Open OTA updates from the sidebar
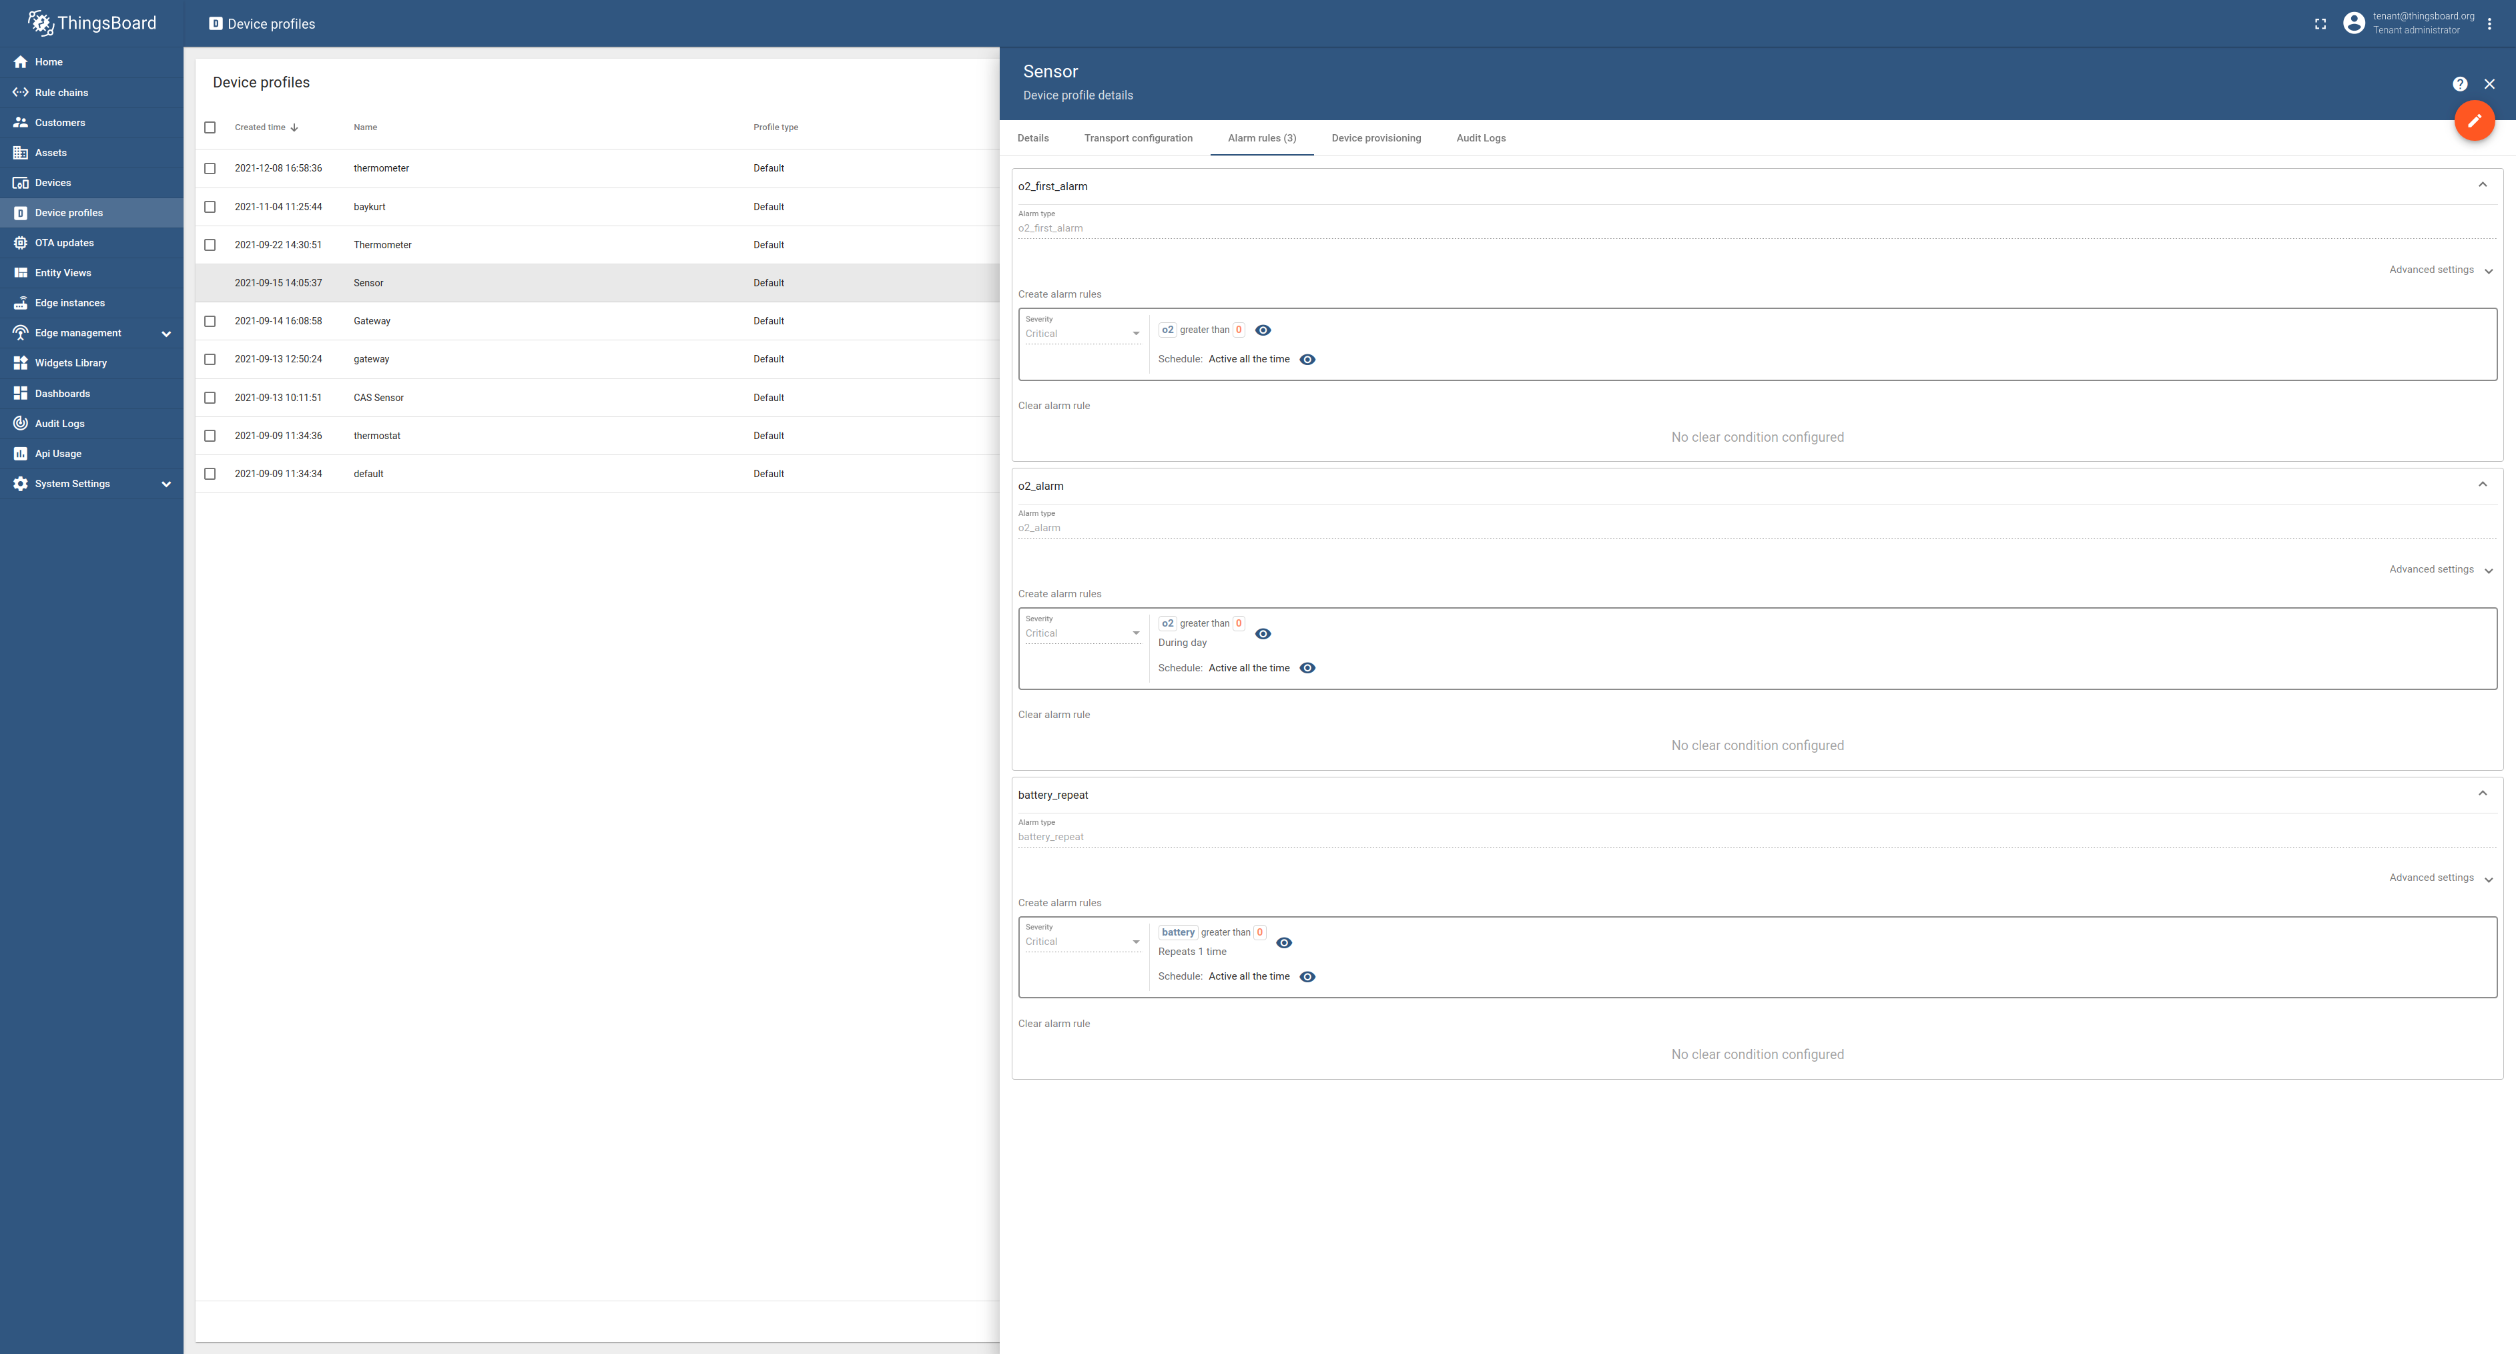The width and height of the screenshot is (2516, 1354). pyautogui.click(x=65, y=242)
